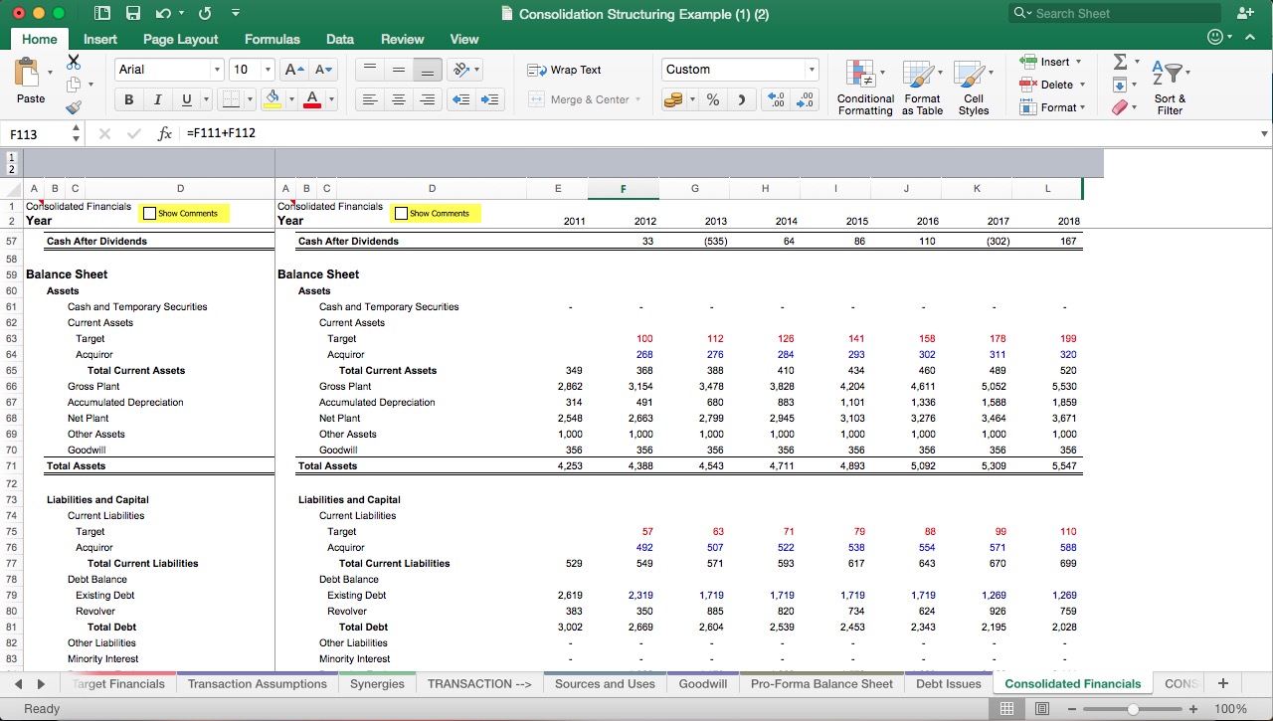Apply percent number style
This screenshot has width=1273, height=721.
[x=712, y=99]
